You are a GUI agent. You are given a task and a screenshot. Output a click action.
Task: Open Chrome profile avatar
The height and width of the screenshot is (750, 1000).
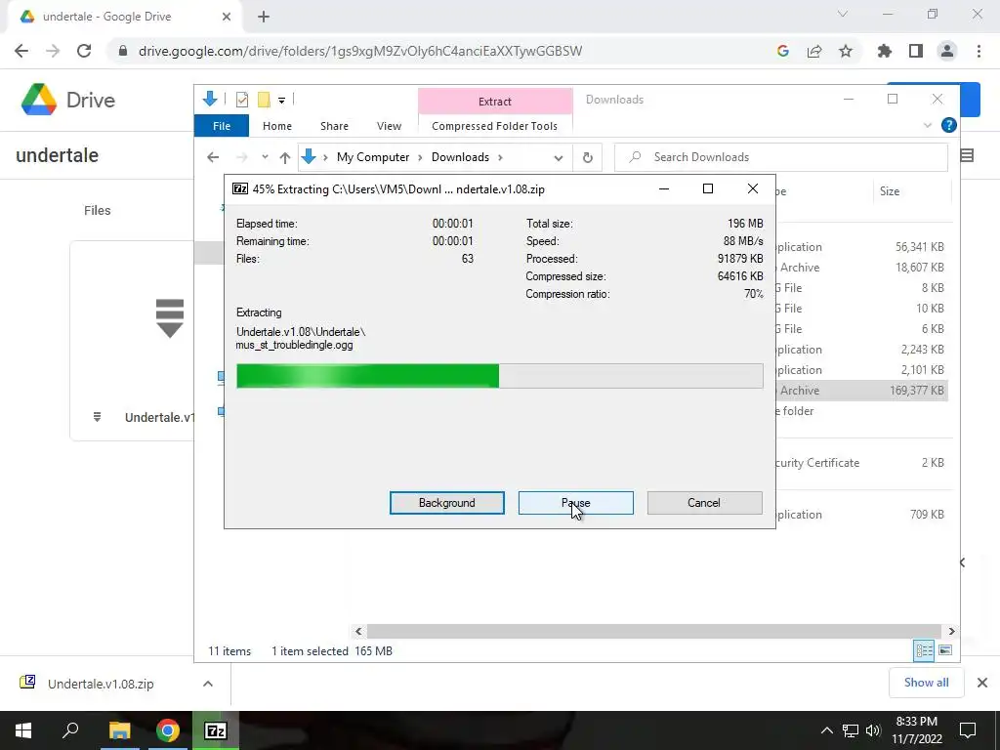click(947, 51)
